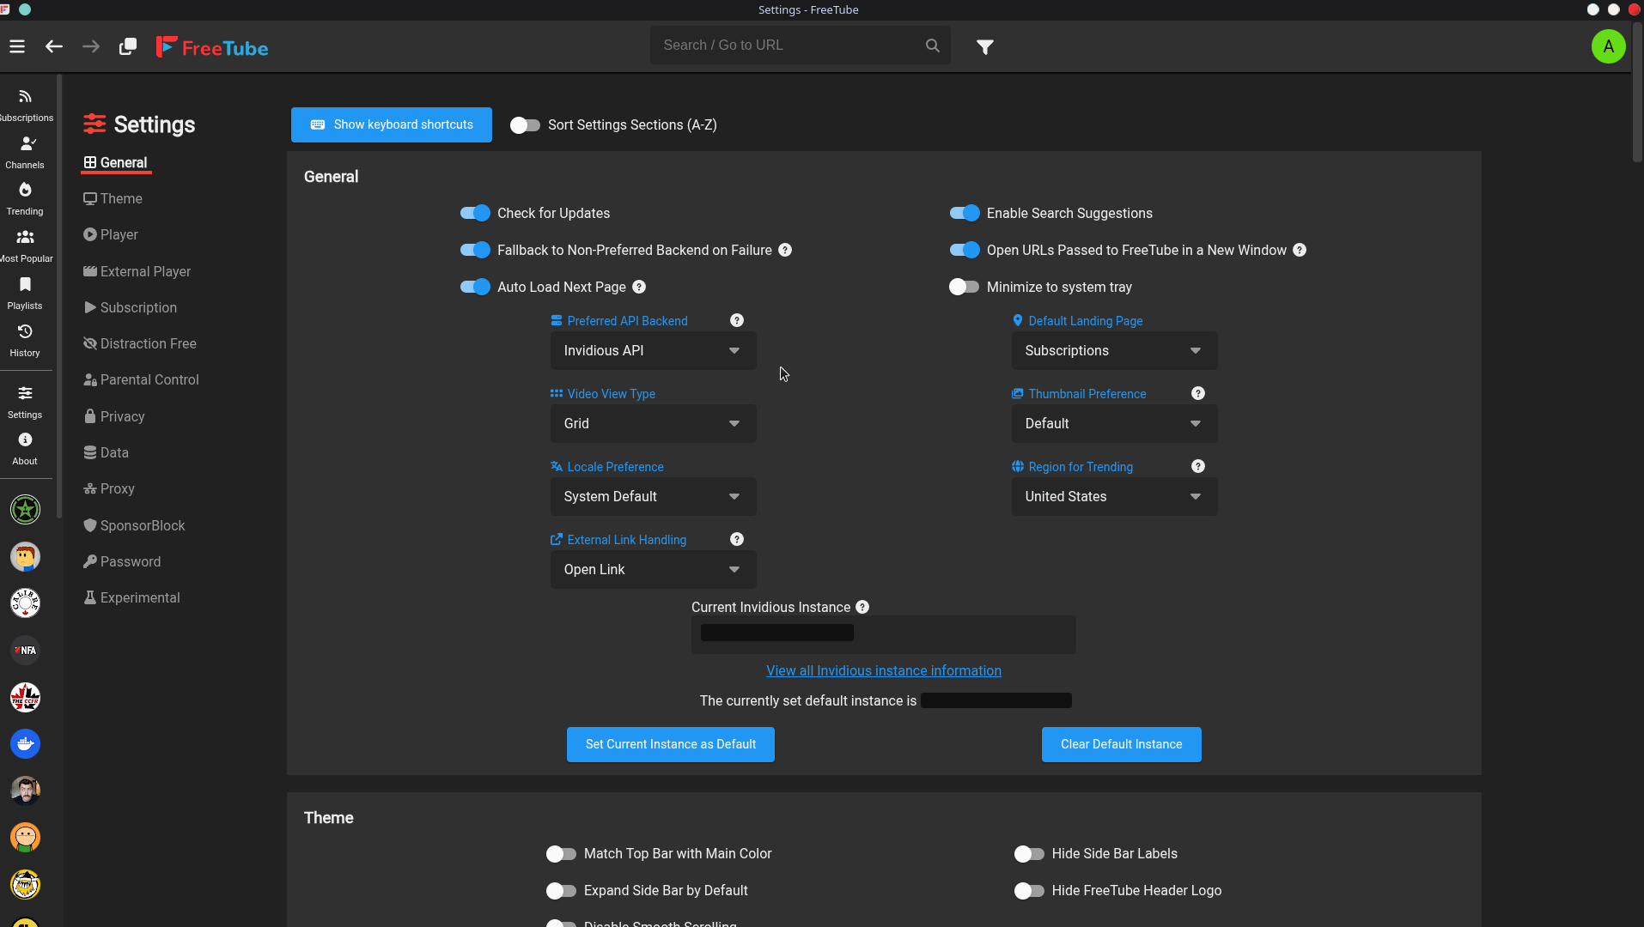This screenshot has height=927, width=1644.
Task: Enable Hide Side Bar Labels
Action: pyautogui.click(x=1030, y=854)
